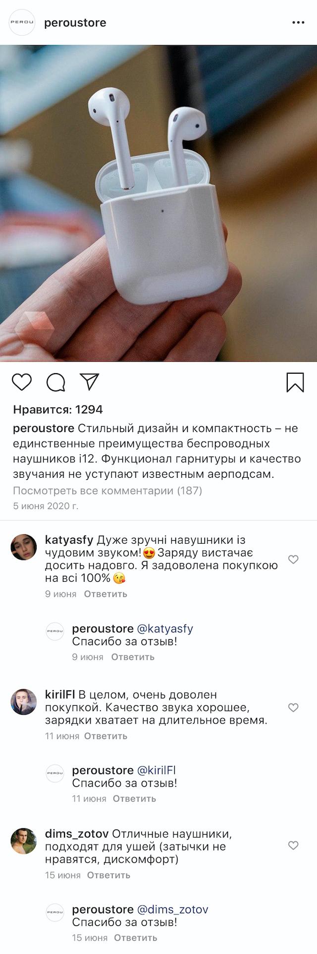Open the @katyasfy mention link
This screenshot has width=317, height=954.
[165, 629]
